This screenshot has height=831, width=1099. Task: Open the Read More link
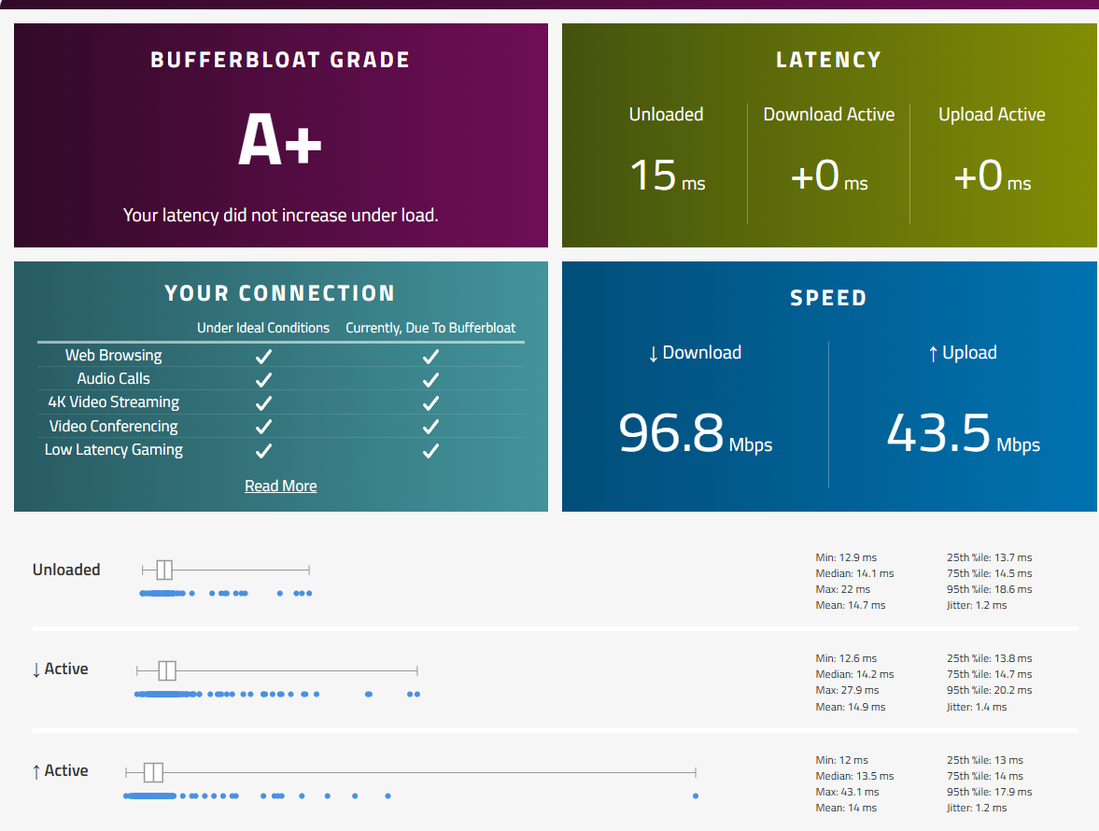[x=280, y=486]
